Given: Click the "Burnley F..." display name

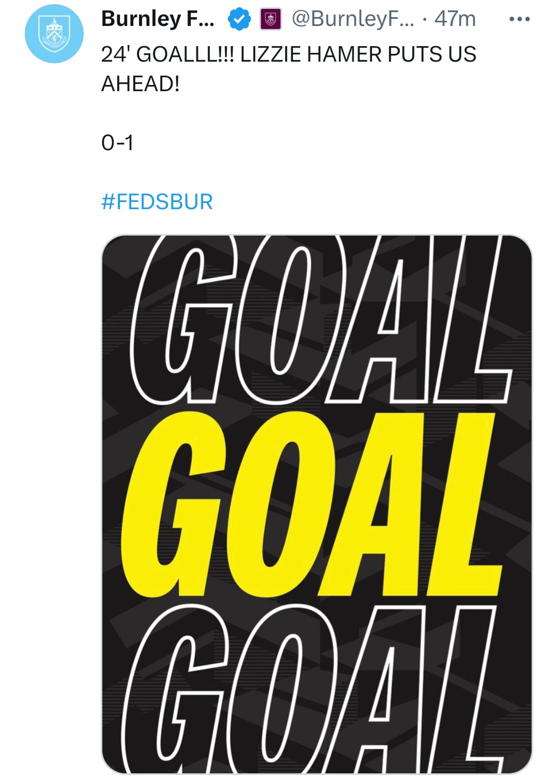Looking at the screenshot, I should click(x=158, y=19).
